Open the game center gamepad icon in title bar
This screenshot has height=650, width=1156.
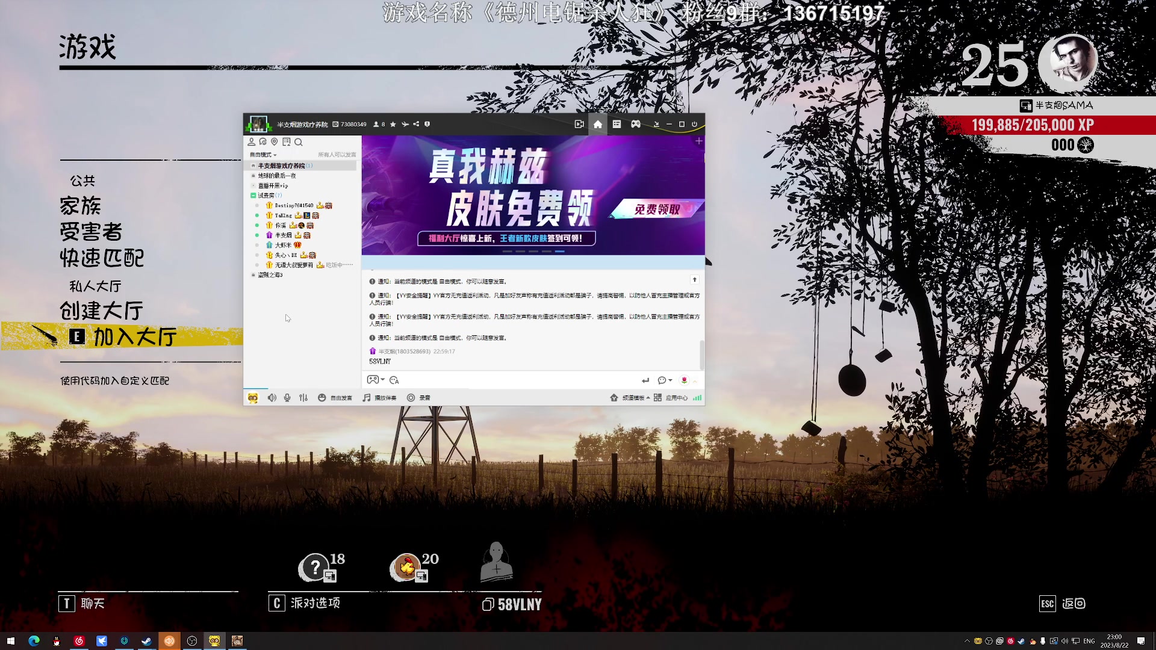[636, 124]
